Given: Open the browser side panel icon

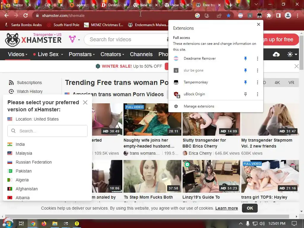Looking at the screenshot, I should click(278, 15).
